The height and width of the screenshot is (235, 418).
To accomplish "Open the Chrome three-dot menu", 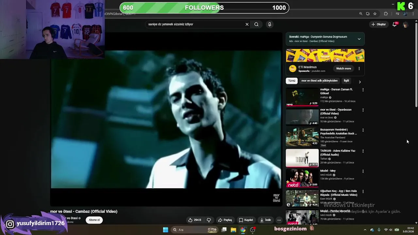I will point(413,14).
